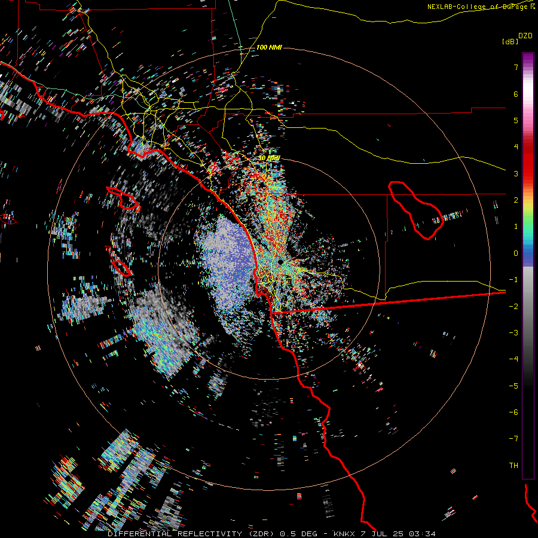Click the legend value 6
The width and height of the screenshot is (538, 538).
pos(516,94)
